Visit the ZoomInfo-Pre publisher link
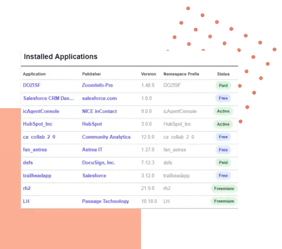This screenshot has width=282, height=249. (x=98, y=85)
